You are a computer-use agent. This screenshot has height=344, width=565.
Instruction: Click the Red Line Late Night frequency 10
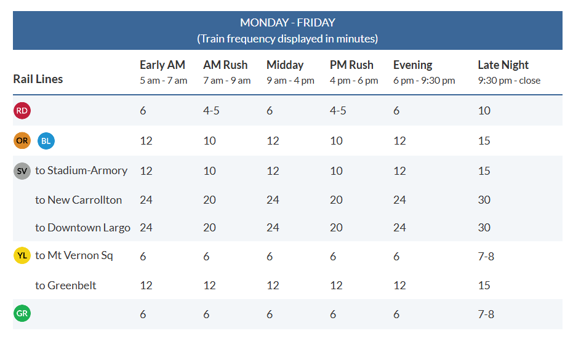pos(484,111)
